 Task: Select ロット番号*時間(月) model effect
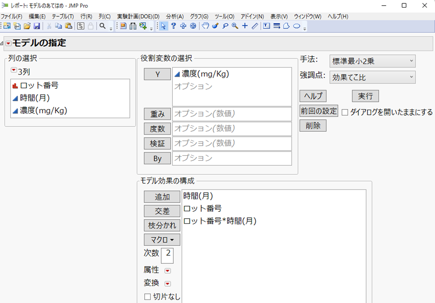[x=220, y=221]
